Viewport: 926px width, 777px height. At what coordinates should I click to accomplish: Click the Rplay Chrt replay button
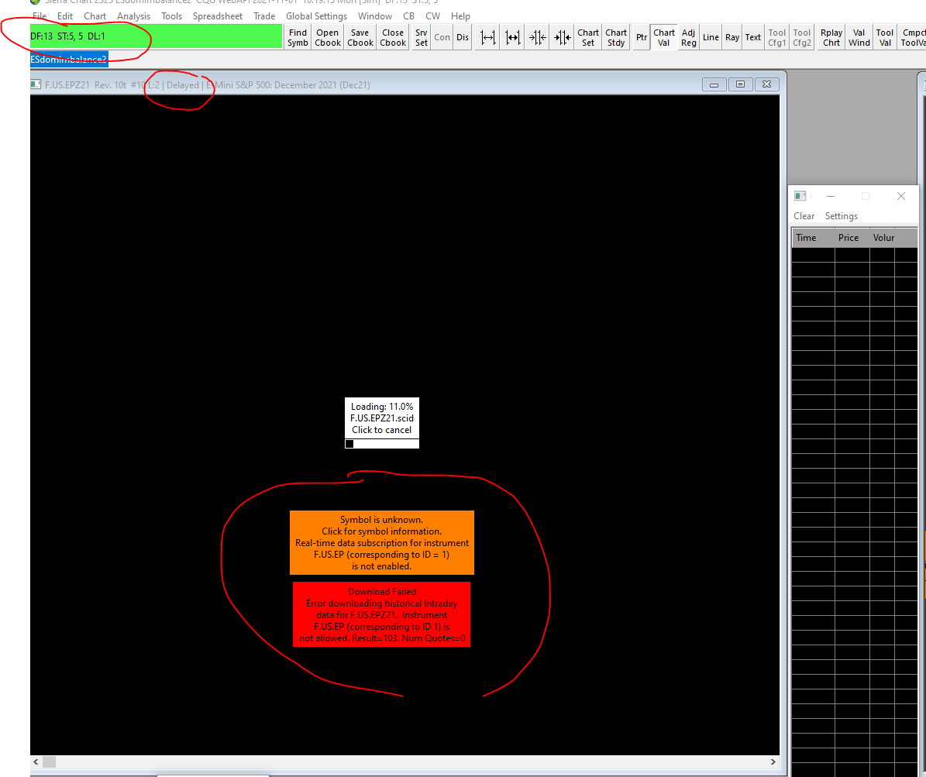[831, 37]
